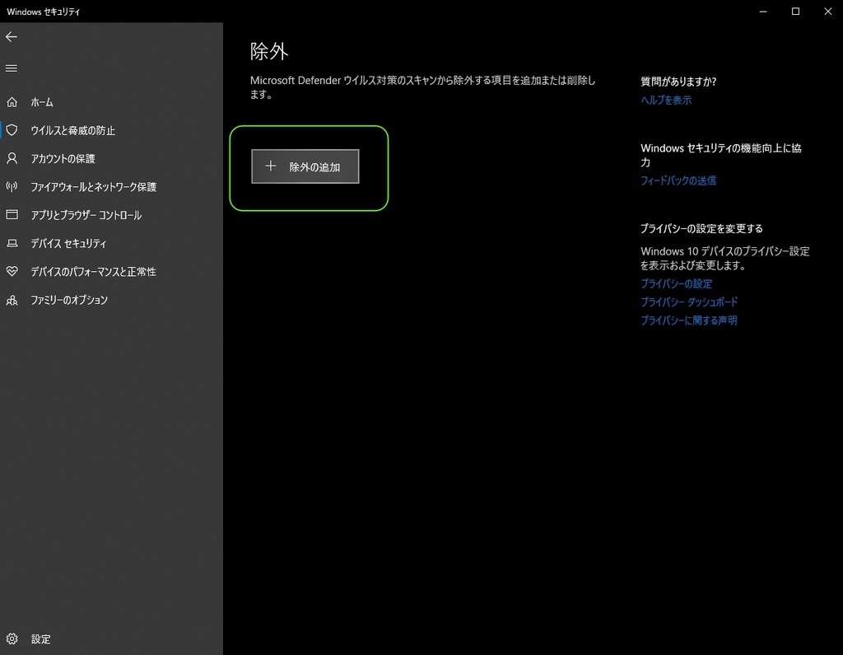
Task: Go to アカウントの保護
Action: 111,158
